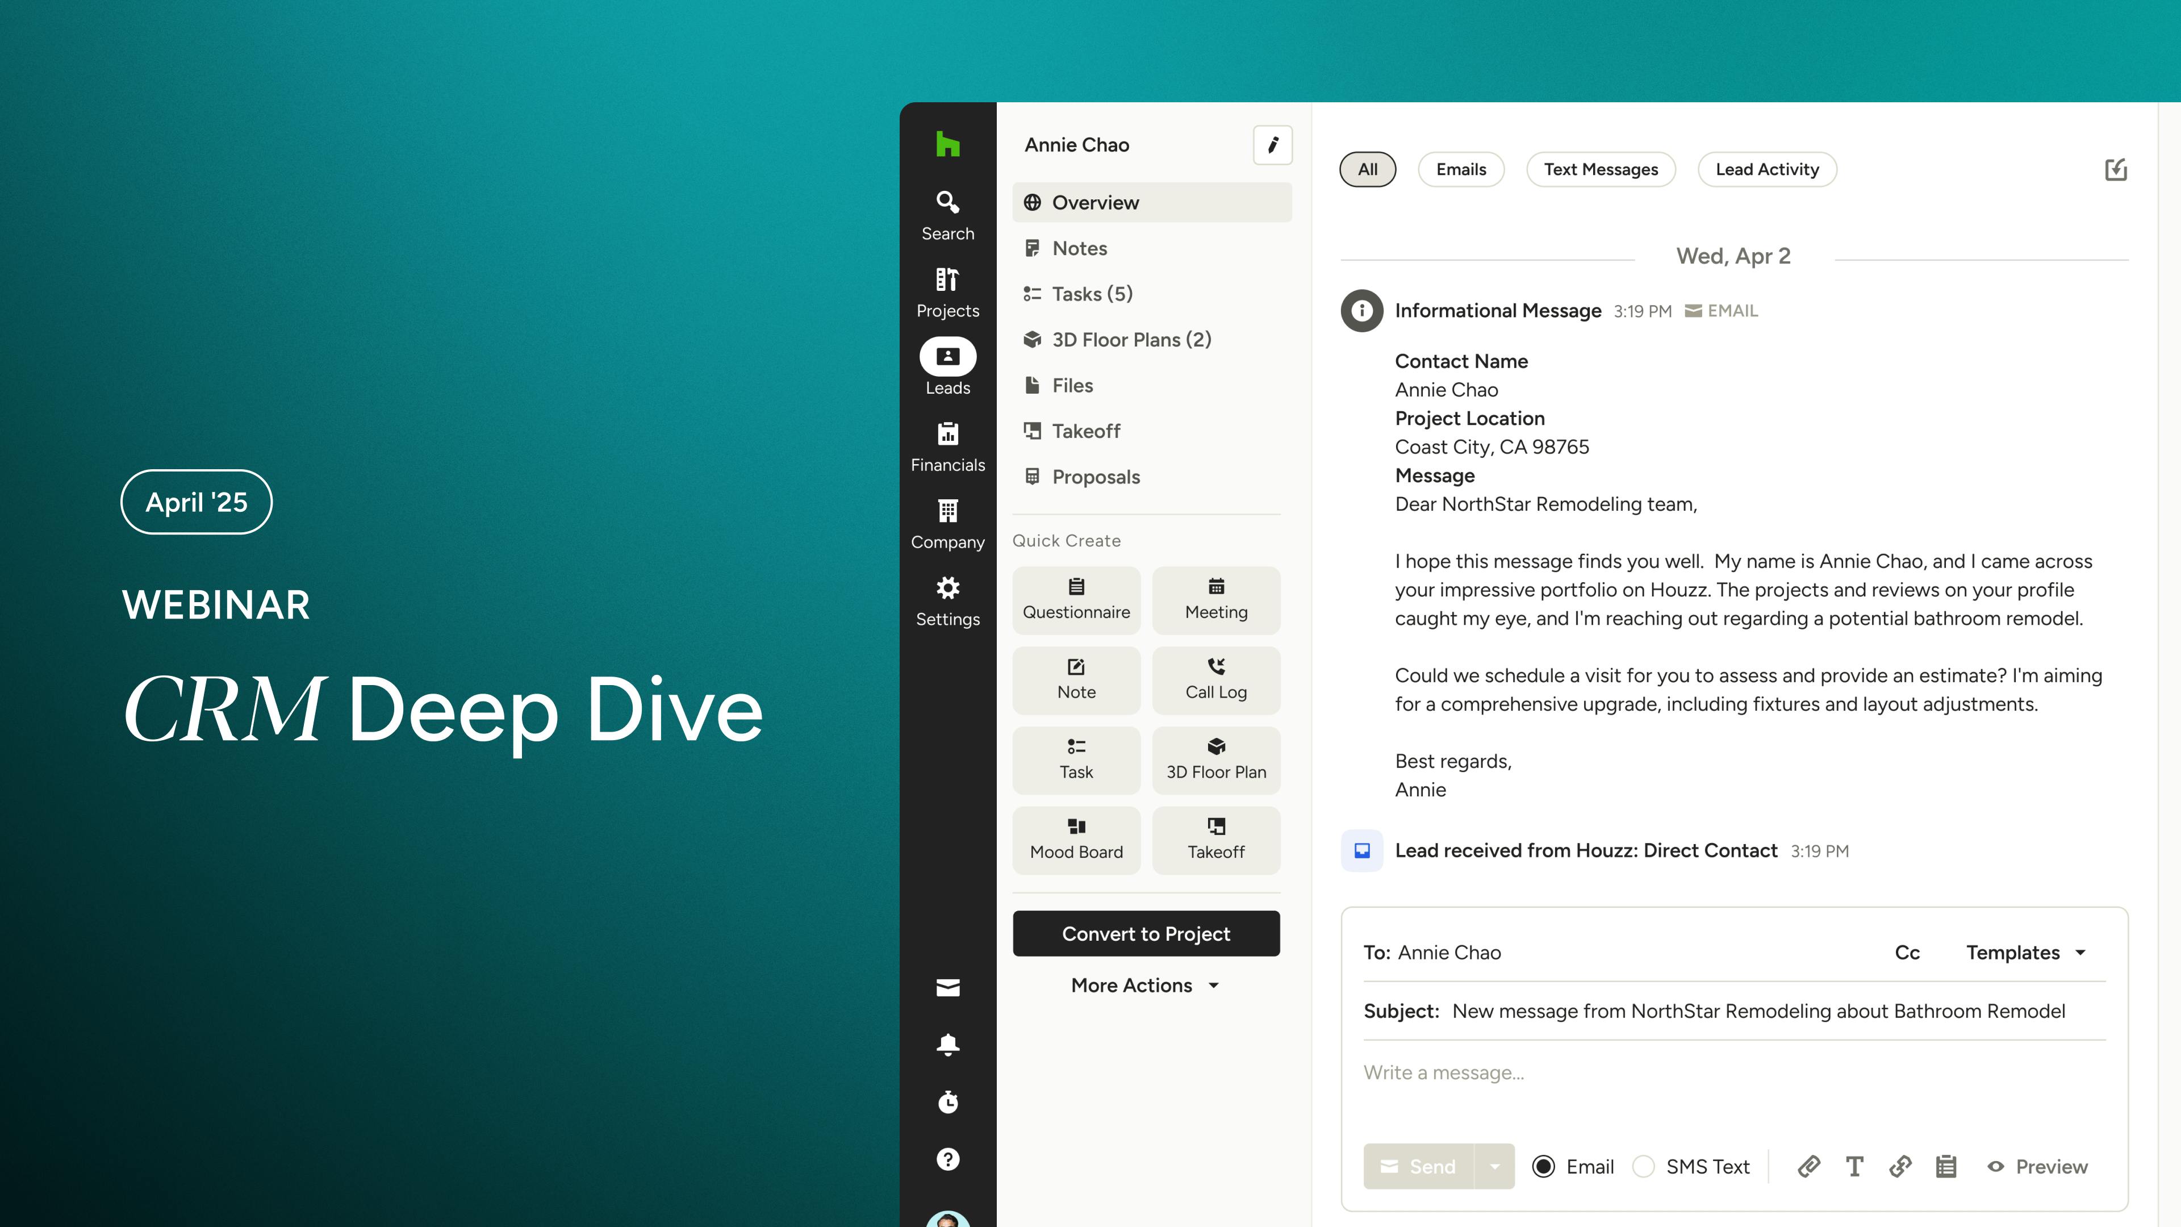This screenshot has height=1227, width=2181.
Task: Click "Coast City, CA 98765" location
Action: coord(1492,446)
